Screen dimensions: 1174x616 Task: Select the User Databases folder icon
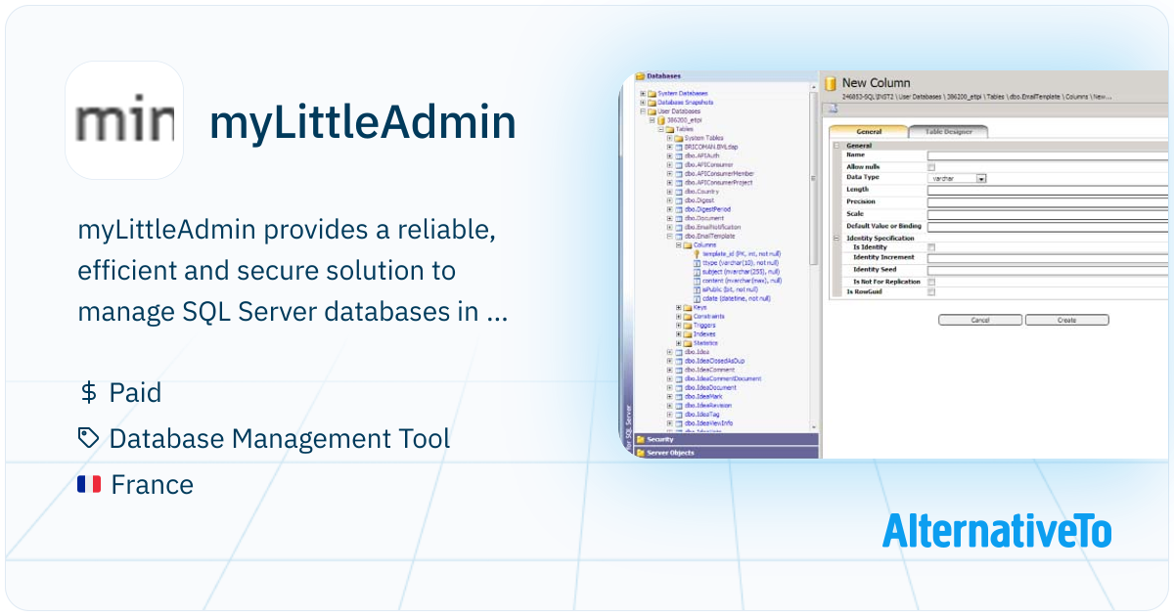[x=653, y=110]
